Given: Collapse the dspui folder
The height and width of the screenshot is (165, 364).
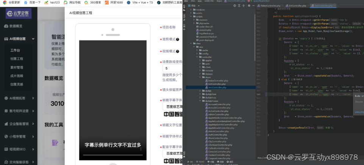Looking at the screenshot, I should point(200,77).
